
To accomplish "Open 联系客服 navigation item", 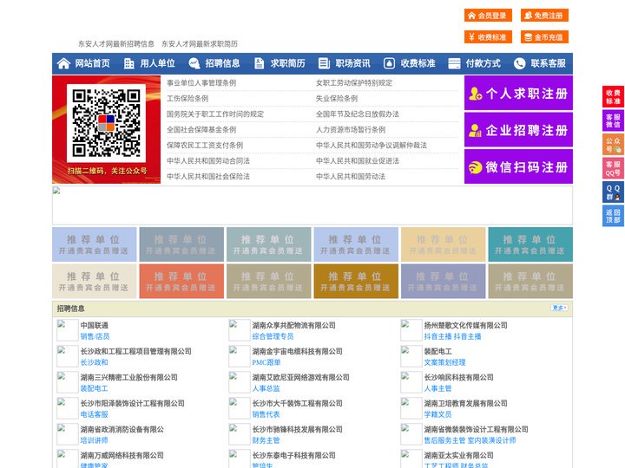I will 548,63.
